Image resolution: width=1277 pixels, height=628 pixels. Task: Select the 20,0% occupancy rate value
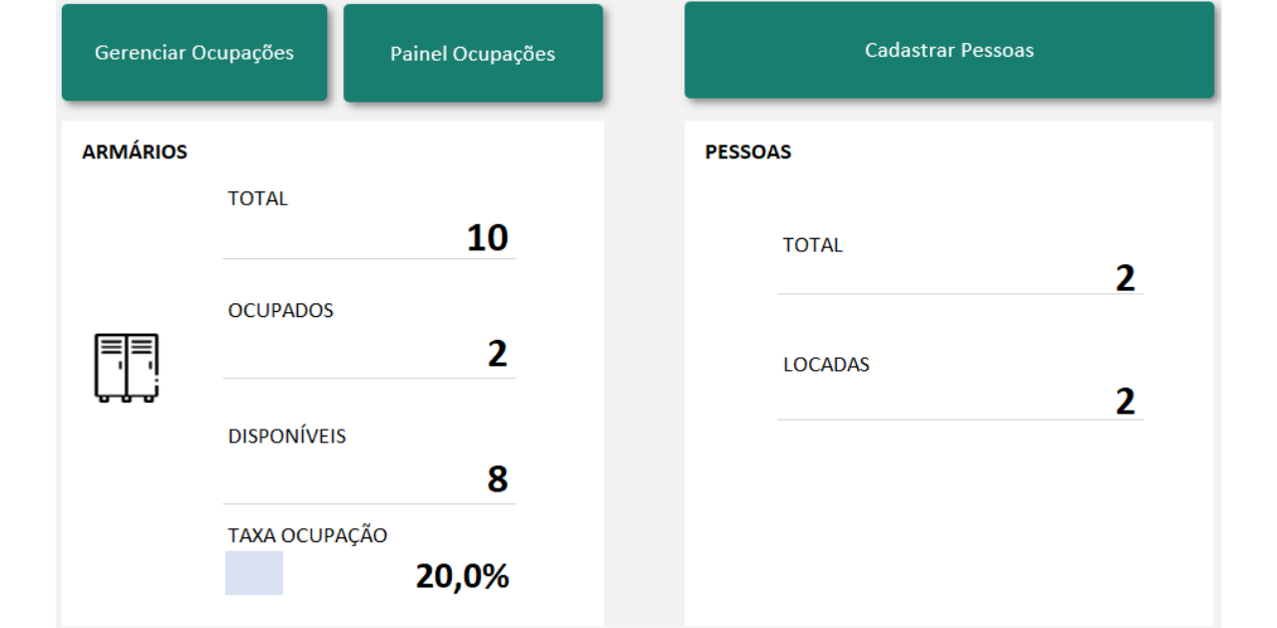click(463, 575)
